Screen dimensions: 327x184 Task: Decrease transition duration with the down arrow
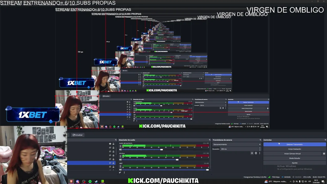coord(260,150)
